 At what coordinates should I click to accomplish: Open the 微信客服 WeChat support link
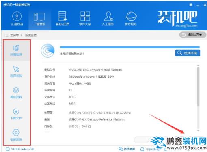pos(127,149)
